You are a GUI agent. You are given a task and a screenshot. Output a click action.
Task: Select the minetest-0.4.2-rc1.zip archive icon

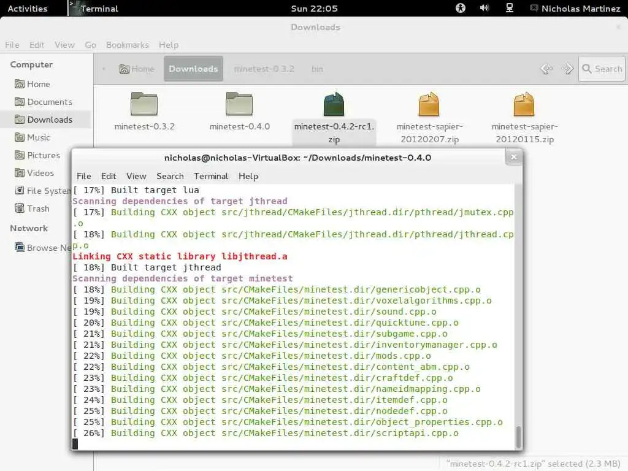pyautogui.click(x=334, y=104)
